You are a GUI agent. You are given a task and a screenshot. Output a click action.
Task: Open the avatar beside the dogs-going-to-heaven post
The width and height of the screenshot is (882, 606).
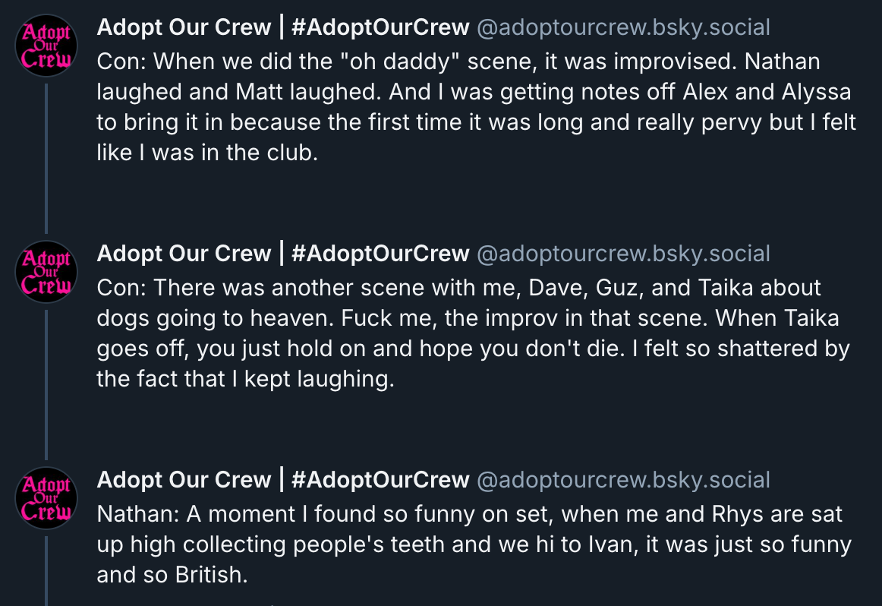pyautogui.click(x=46, y=273)
